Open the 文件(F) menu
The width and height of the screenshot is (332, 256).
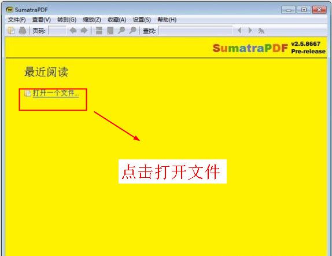[17, 20]
